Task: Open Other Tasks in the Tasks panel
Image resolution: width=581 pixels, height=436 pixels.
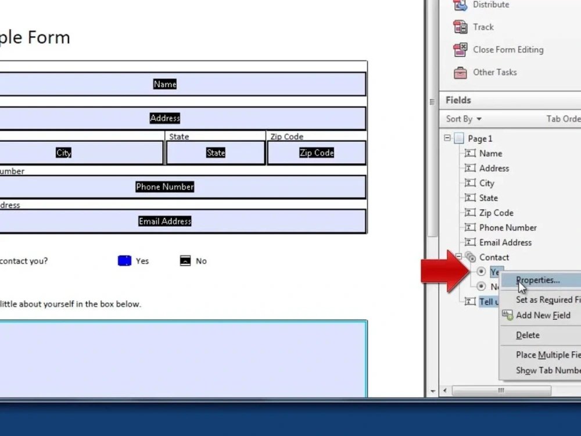Action: (460, 72)
